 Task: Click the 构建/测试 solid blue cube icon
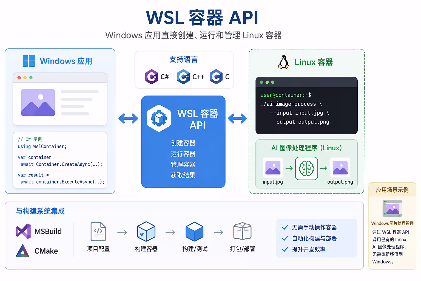(195, 232)
